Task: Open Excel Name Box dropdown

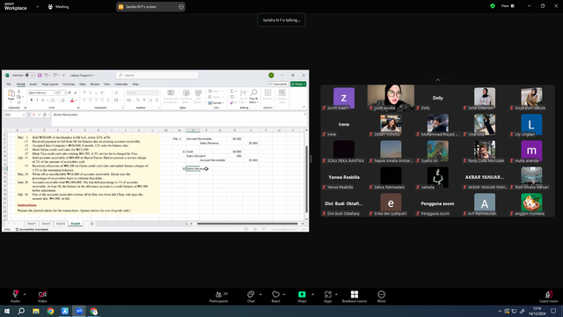Action: click(x=24, y=114)
